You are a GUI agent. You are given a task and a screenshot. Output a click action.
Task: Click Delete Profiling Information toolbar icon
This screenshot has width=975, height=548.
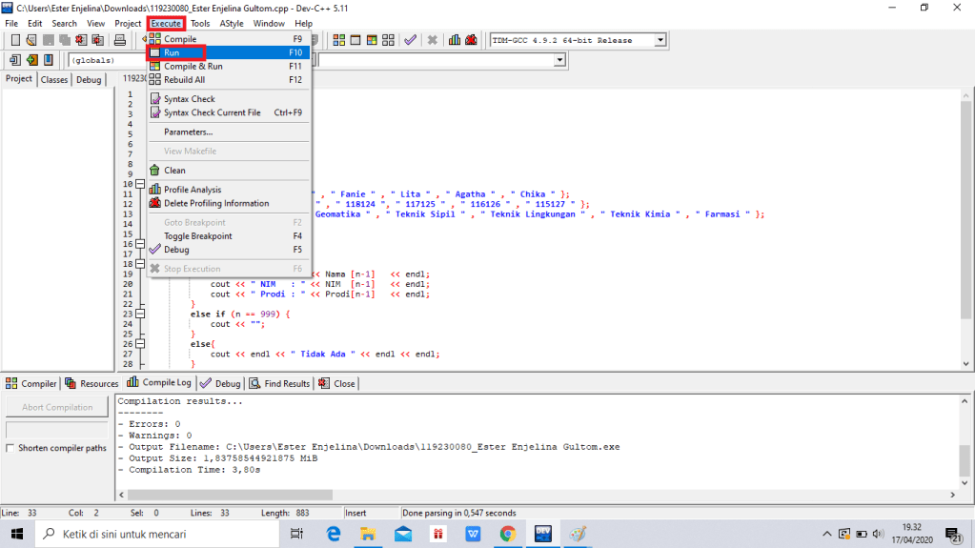tap(472, 40)
